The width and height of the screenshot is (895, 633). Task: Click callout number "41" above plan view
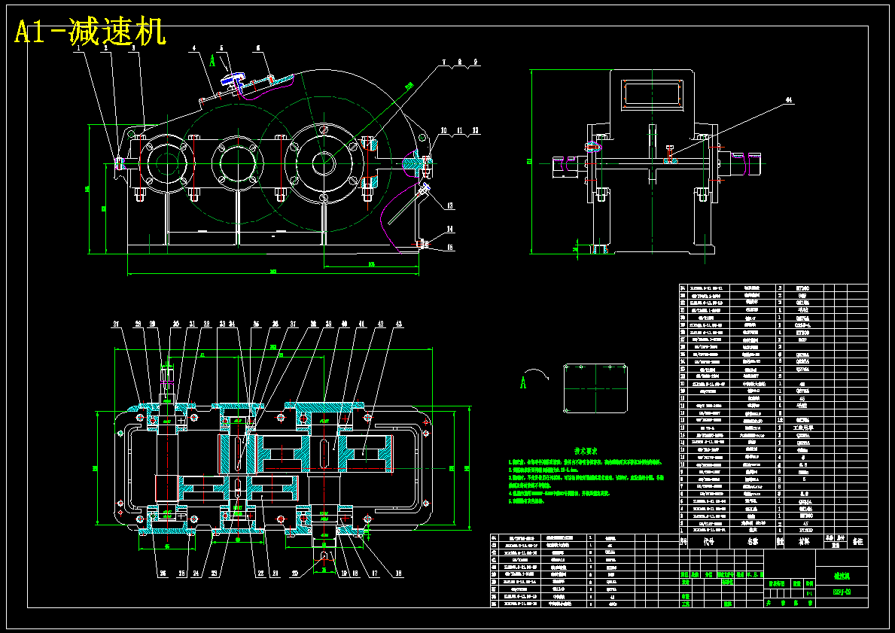[361, 324]
